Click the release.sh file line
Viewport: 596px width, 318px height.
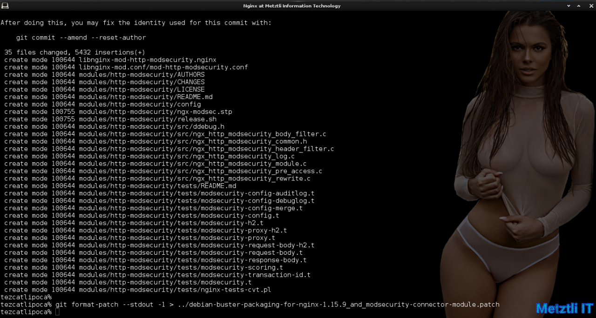pos(110,119)
